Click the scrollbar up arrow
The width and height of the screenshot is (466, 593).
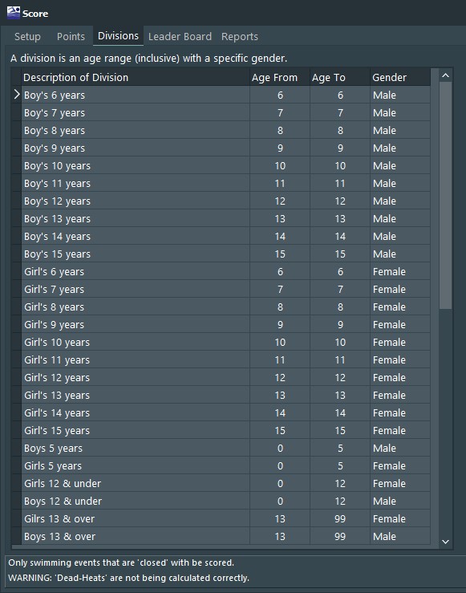(446, 75)
